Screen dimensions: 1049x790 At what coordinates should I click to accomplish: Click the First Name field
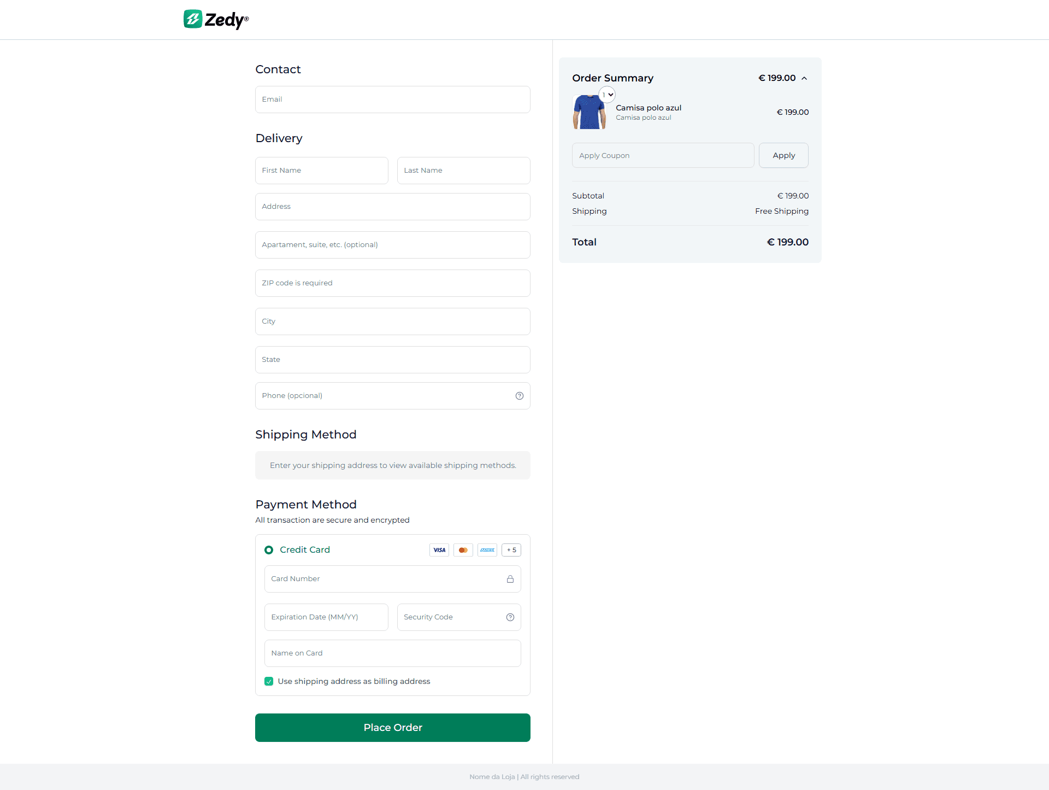(x=321, y=171)
